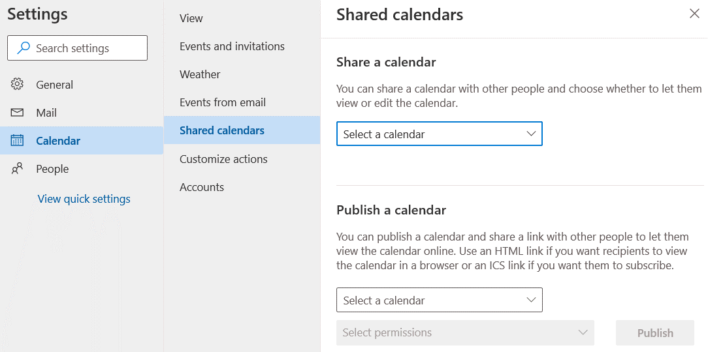The width and height of the screenshot is (708, 352).
Task: Click the View quick settings link
Action: point(84,199)
